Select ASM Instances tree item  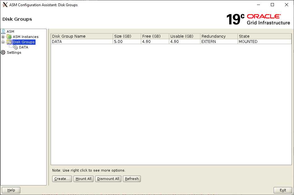click(x=26, y=37)
